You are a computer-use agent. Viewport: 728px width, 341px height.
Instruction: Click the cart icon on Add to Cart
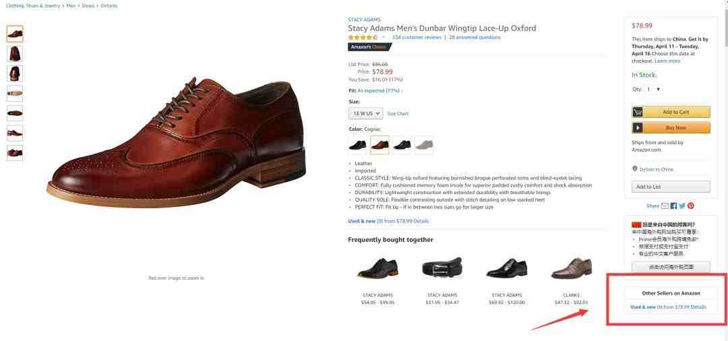click(638, 112)
